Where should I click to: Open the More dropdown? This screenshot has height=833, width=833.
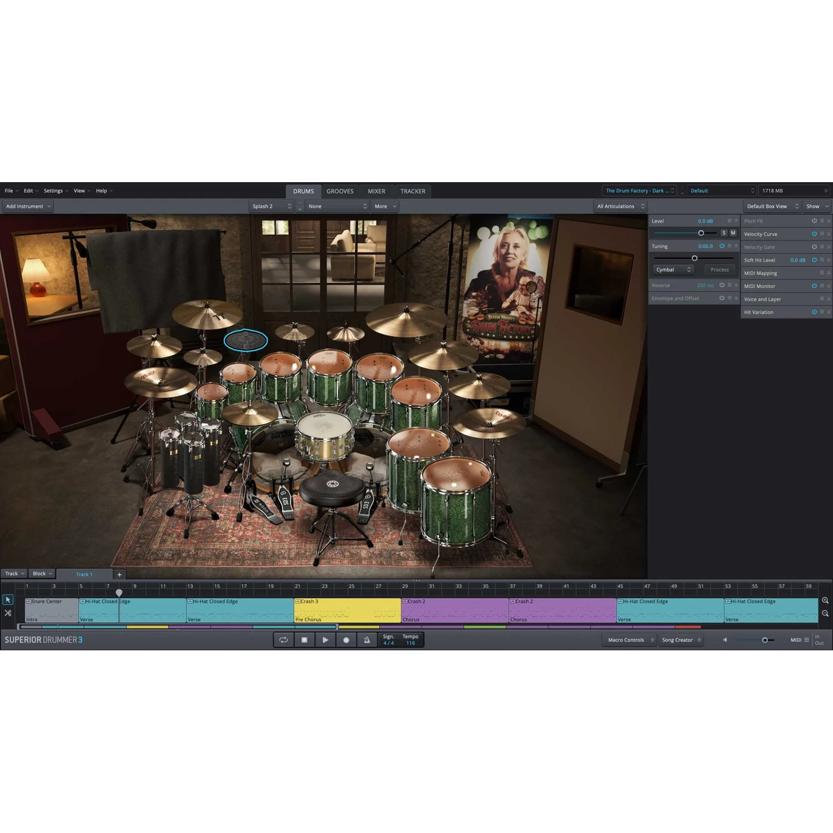coord(385,206)
